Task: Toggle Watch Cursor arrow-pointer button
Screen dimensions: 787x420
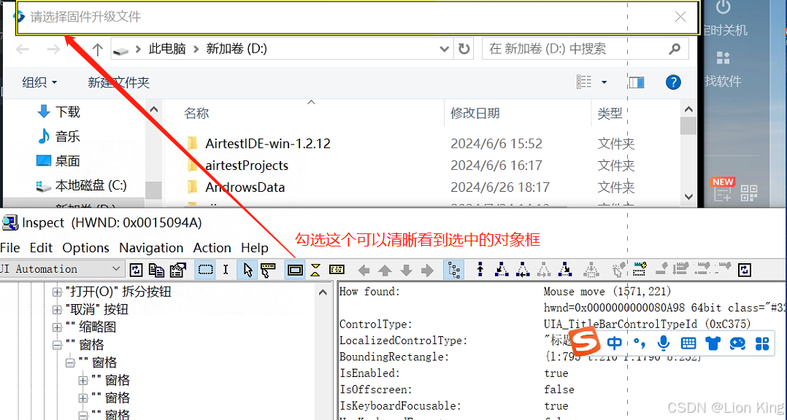Action: point(247,270)
